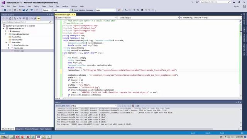Open the Project menu
The image size is (247, 139).
pyautogui.click(x=22, y=6)
